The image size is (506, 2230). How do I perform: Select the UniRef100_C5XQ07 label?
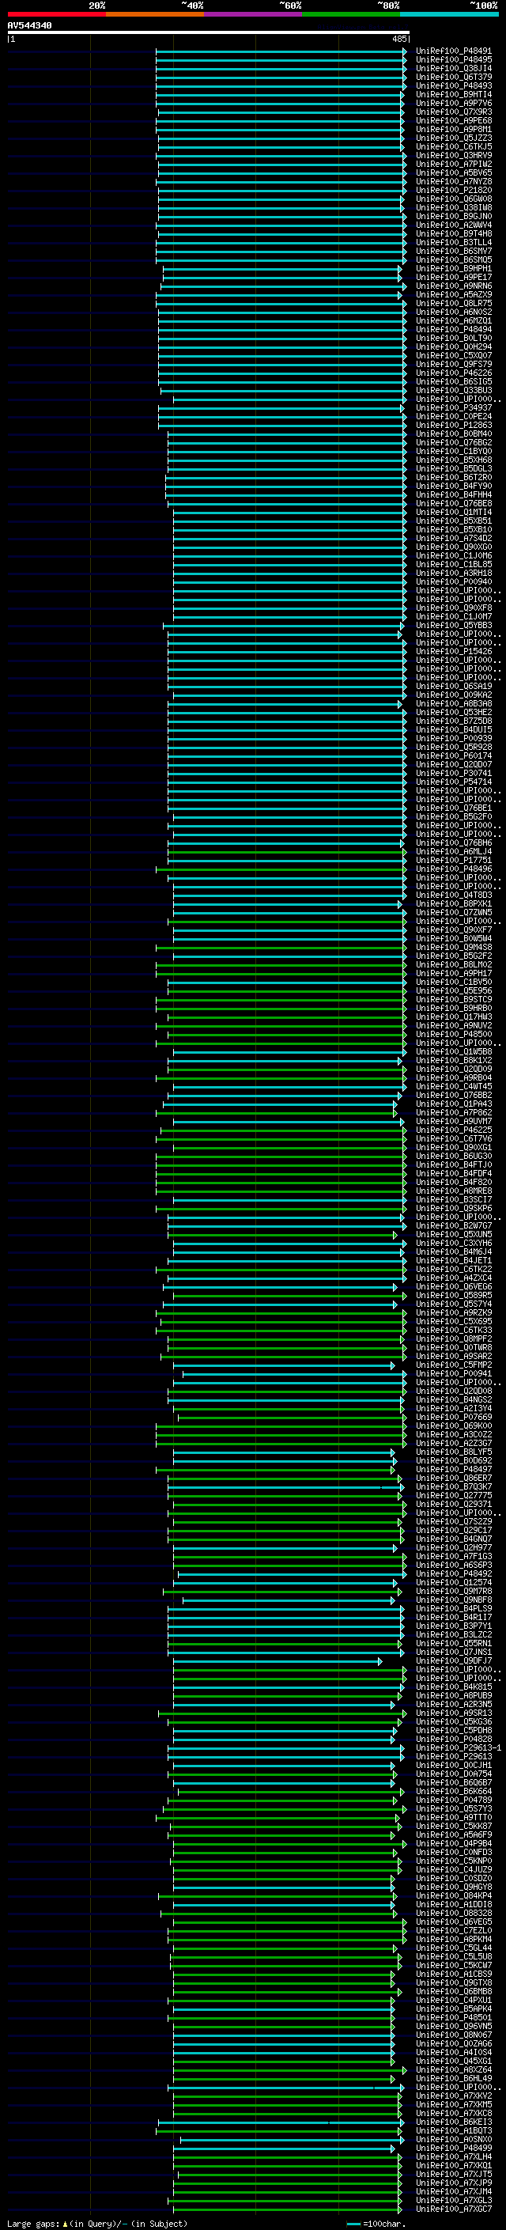(x=453, y=355)
